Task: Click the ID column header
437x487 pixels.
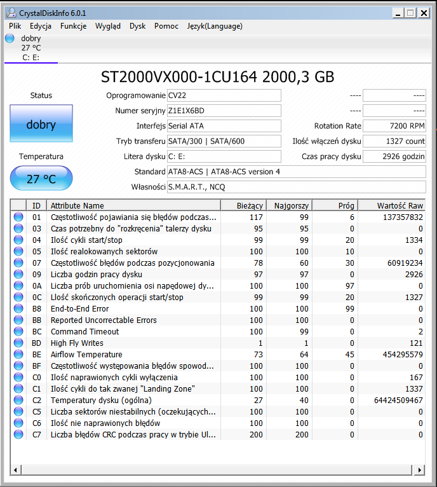Action: [37, 205]
